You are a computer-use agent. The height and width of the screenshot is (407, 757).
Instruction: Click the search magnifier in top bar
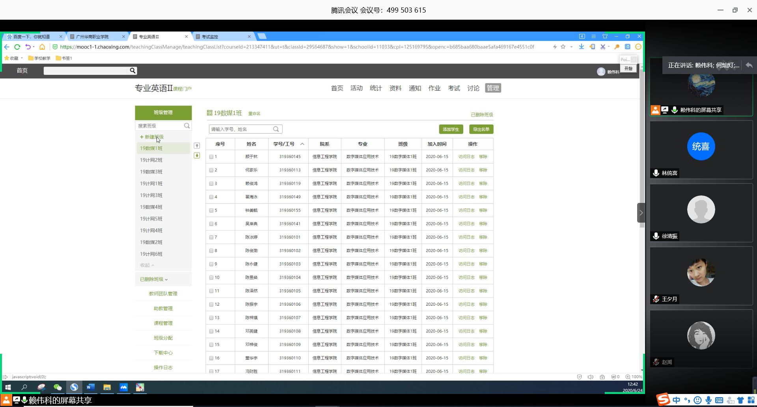point(133,71)
